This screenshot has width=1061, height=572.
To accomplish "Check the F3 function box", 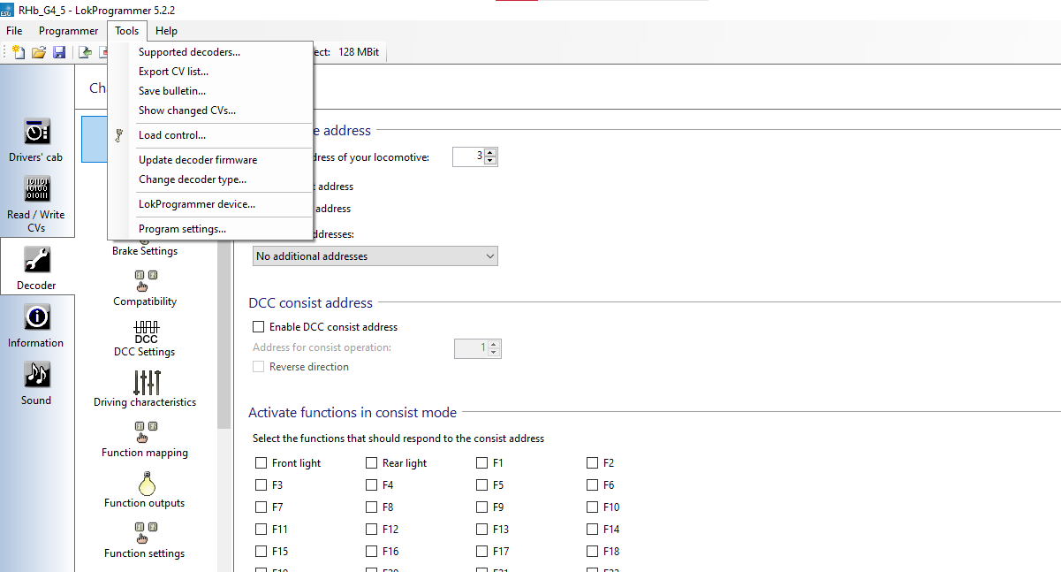I will pyautogui.click(x=261, y=485).
